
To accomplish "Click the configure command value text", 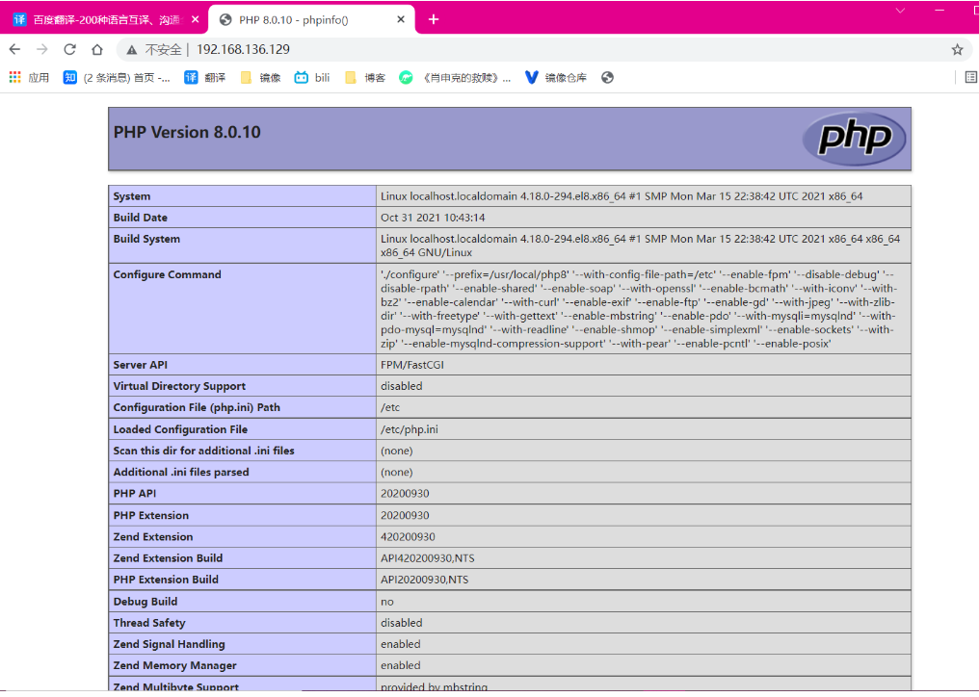I will 638,309.
